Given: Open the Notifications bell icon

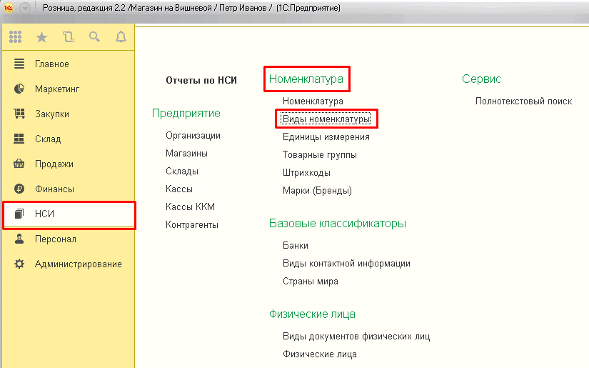Looking at the screenshot, I should pyautogui.click(x=120, y=37).
